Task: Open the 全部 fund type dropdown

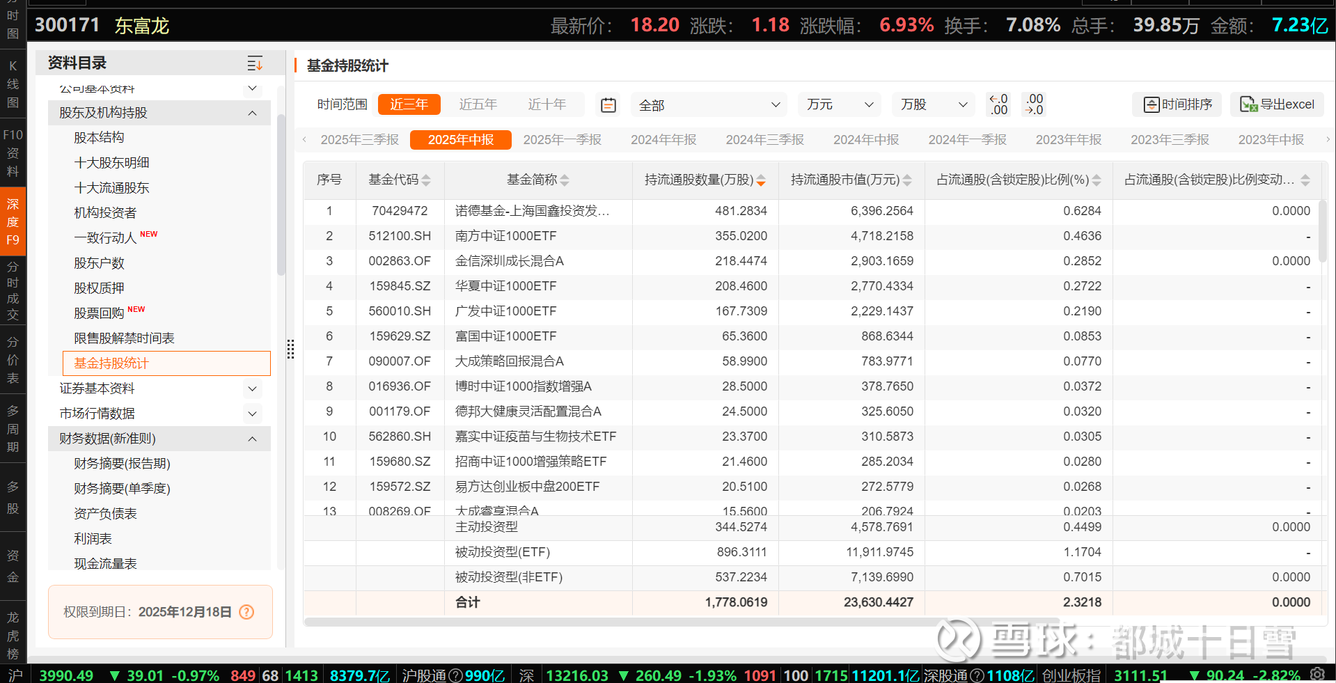Action: (x=709, y=105)
